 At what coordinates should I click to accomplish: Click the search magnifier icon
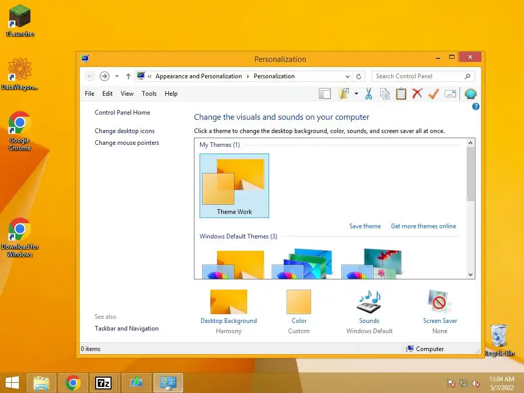tap(467, 77)
